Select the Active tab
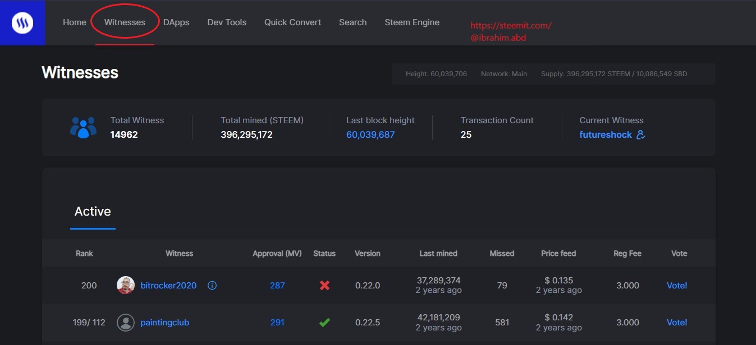 click(x=93, y=211)
